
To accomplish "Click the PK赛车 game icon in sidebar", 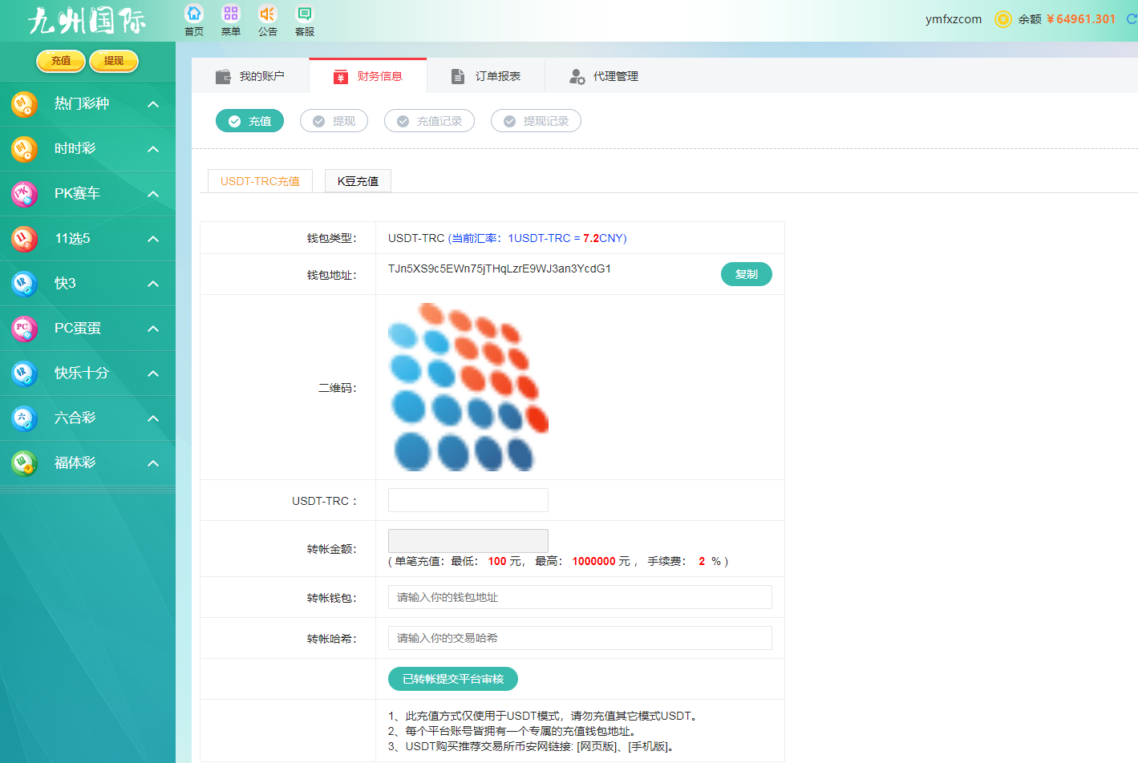I will pyautogui.click(x=24, y=194).
